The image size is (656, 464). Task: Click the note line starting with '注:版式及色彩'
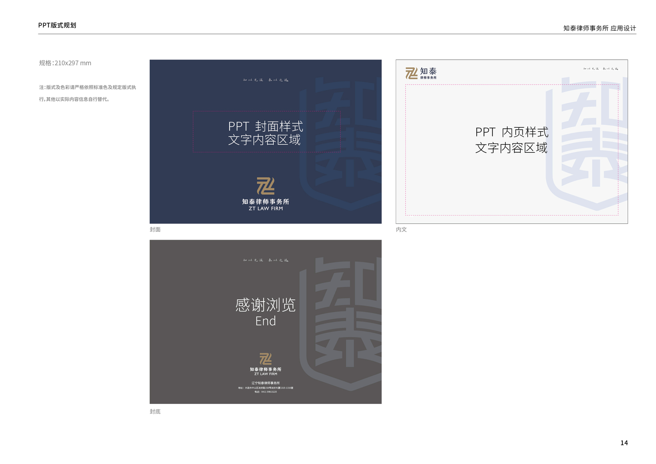(x=87, y=87)
